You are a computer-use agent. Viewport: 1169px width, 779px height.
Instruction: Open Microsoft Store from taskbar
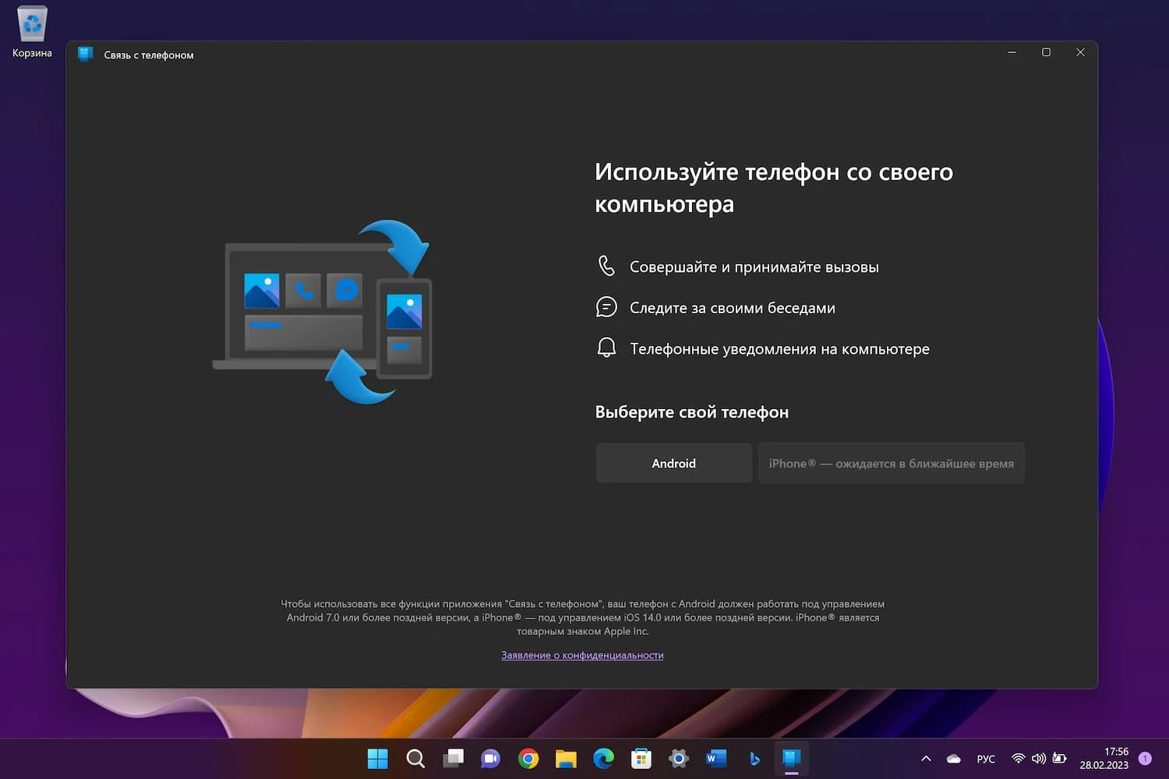pos(641,759)
